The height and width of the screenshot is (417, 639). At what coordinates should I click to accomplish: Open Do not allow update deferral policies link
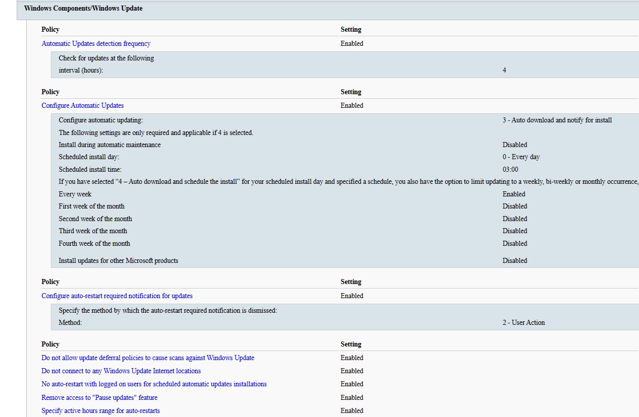(x=148, y=358)
